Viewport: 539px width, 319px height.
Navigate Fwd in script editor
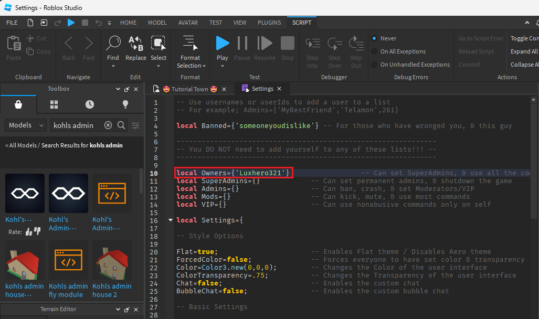coord(89,48)
